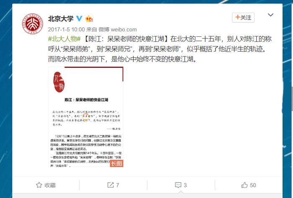Expand the comments showing count 3
This screenshot has width=293, height=198.
pyautogui.click(x=181, y=185)
